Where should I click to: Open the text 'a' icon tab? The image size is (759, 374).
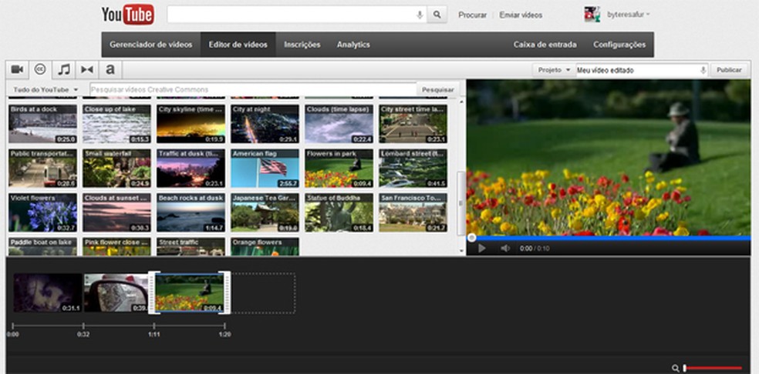click(x=110, y=69)
